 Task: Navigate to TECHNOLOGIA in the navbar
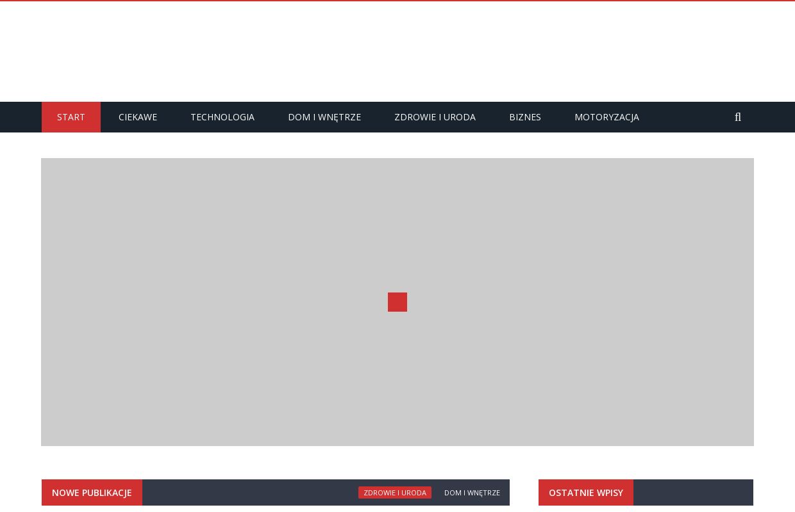coord(222,117)
